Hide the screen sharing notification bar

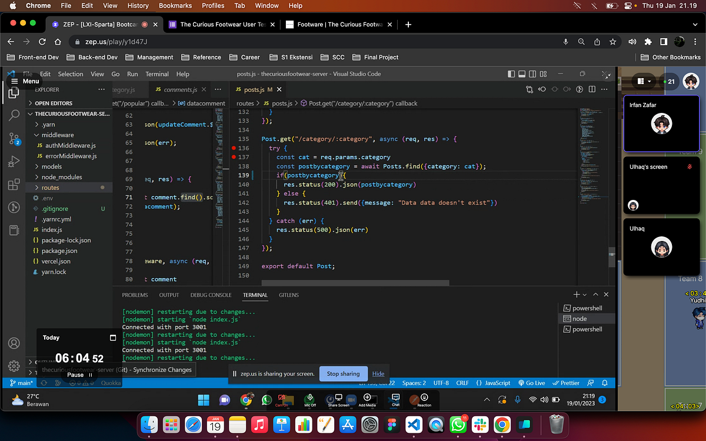(378, 373)
